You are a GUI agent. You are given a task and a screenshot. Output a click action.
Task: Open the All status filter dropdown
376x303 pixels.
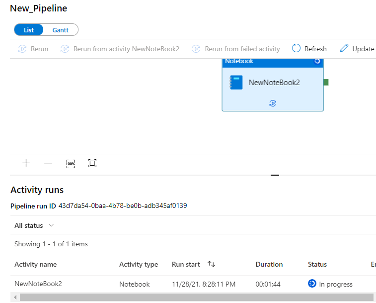click(x=34, y=225)
